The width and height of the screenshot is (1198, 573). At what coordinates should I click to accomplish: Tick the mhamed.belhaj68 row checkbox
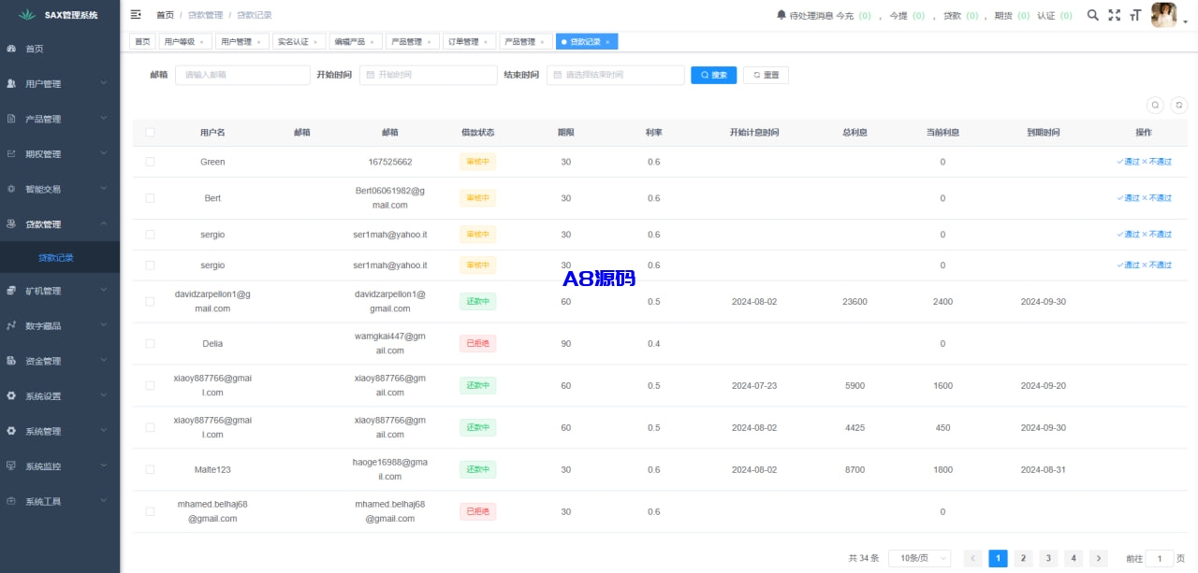point(150,511)
